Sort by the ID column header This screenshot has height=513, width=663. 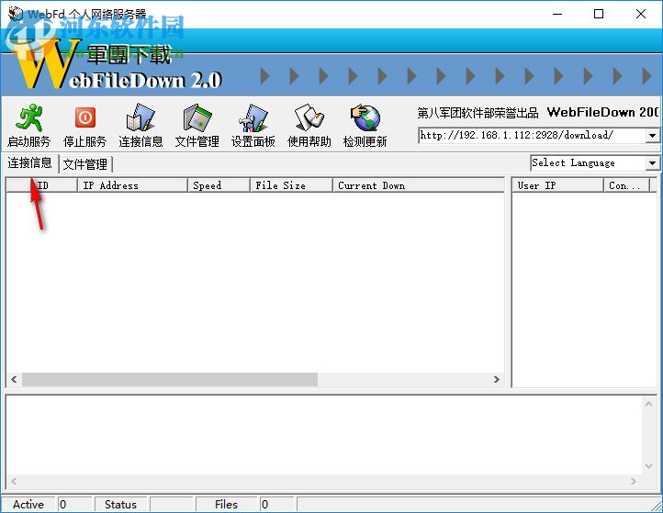pos(42,185)
